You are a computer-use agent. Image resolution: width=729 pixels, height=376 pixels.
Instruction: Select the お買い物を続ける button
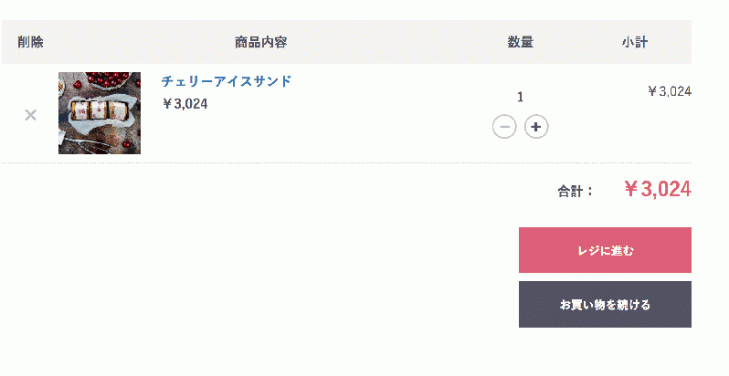click(605, 305)
